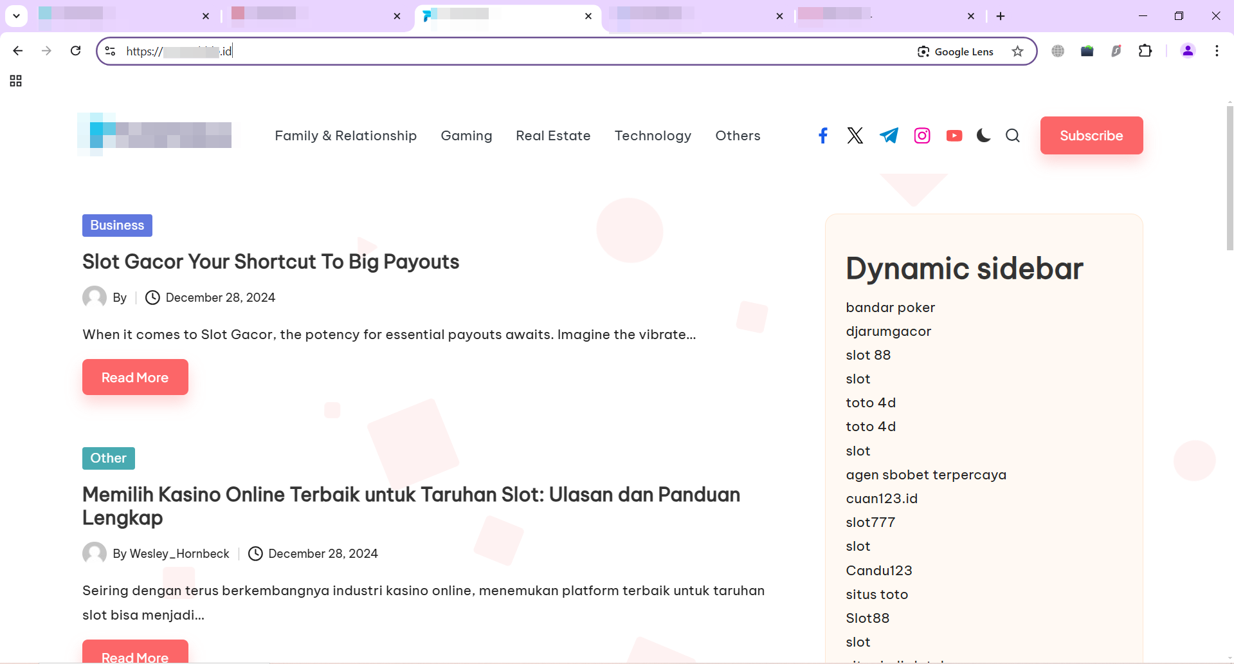This screenshot has width=1234, height=664.
Task: Open the browser Extensions puzzle icon
Action: pyautogui.click(x=1145, y=51)
